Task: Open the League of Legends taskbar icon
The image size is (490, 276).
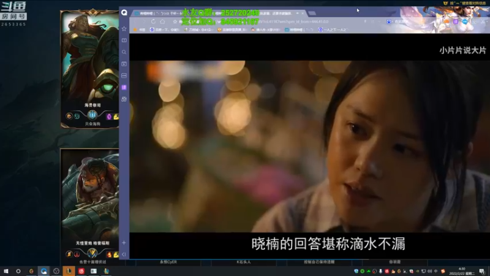Action: coord(69,271)
